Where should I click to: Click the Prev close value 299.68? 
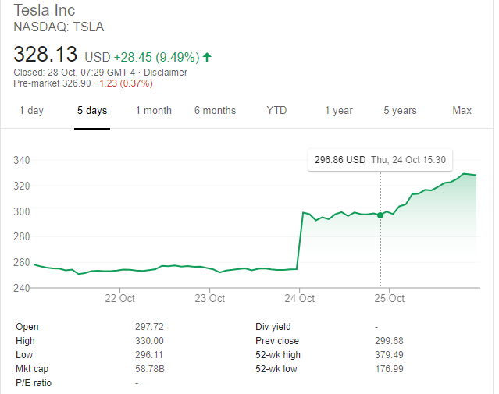coord(390,341)
